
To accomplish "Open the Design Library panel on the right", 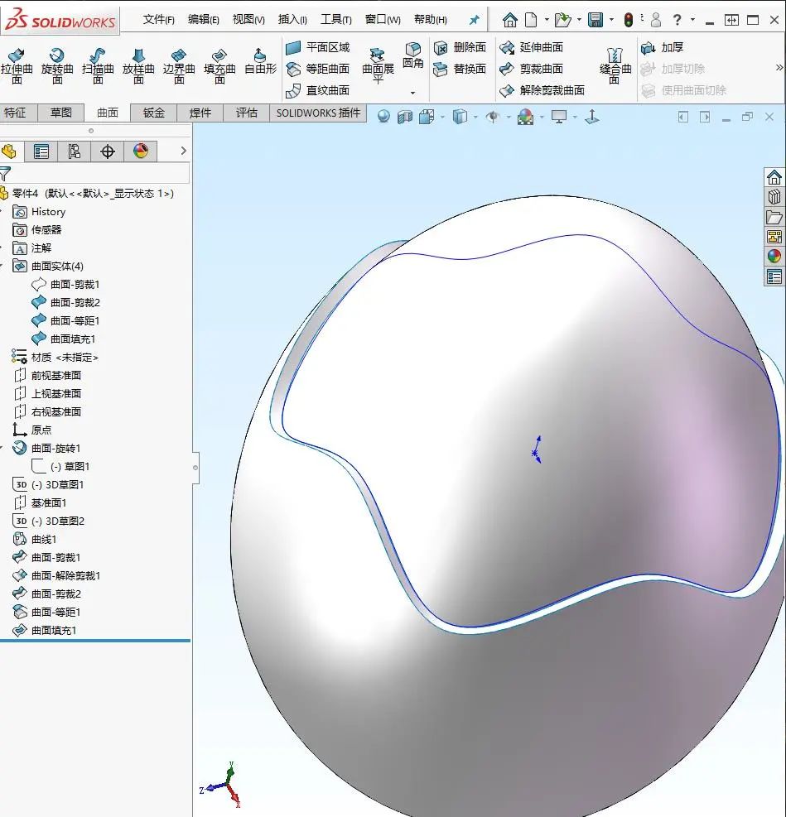I will point(774,196).
